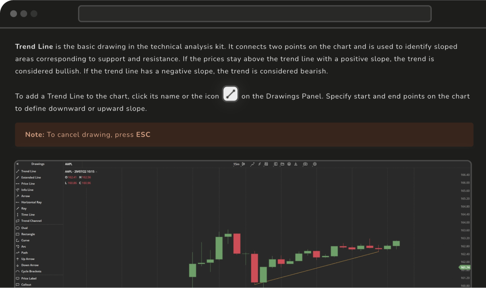Pick the Rectangle drawing tool
The image size is (486, 288).
point(28,234)
